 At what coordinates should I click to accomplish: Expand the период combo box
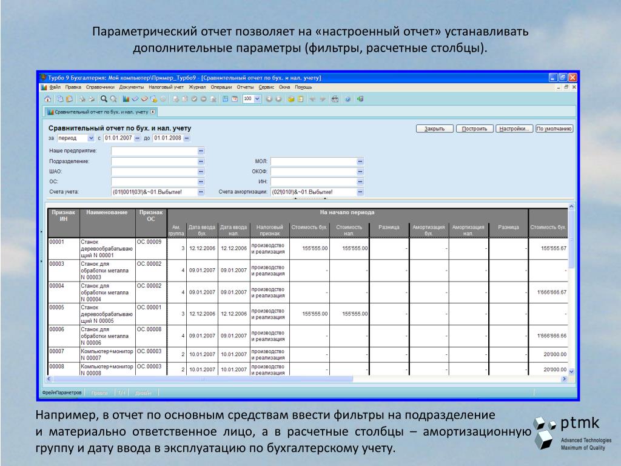[x=91, y=138]
